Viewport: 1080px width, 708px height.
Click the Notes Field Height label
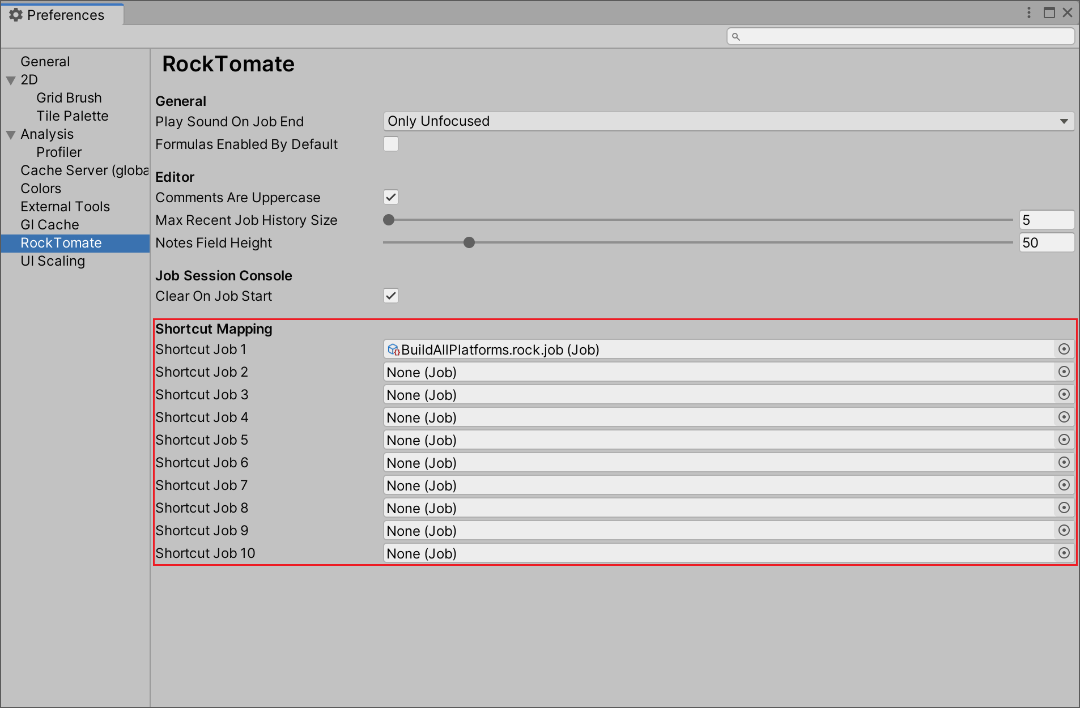[214, 243]
